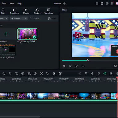This screenshot has width=118, height=118.
Task: Click the focus frame tracking icon
Action: click(41, 74)
